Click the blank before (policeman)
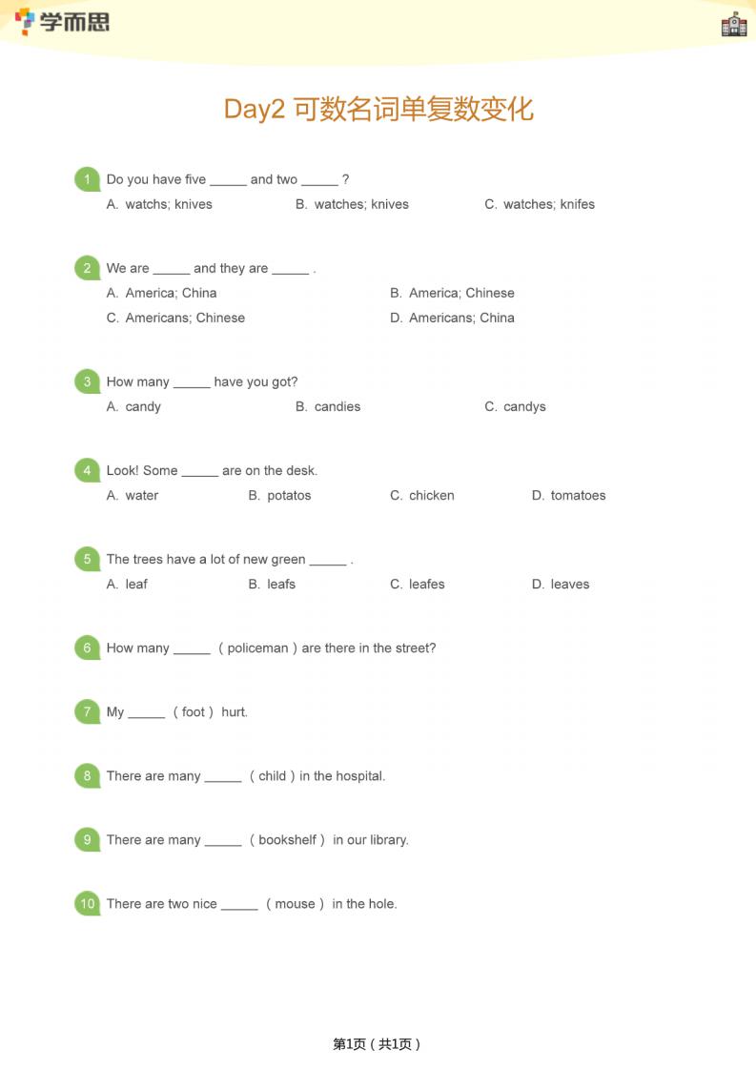Screen dimensions: 756x1070 [x=192, y=649]
